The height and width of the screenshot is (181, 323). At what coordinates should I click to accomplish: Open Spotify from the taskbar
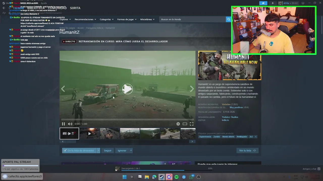(x=177, y=177)
